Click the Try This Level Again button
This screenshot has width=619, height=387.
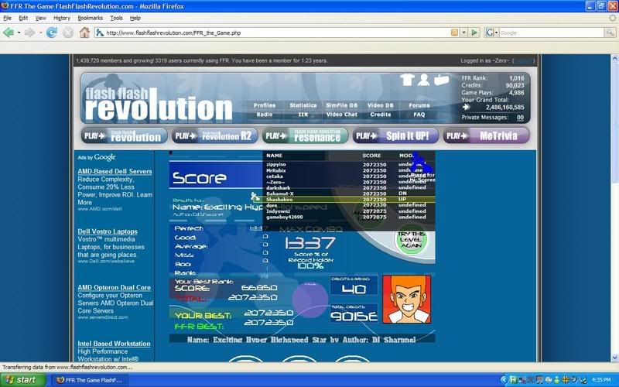click(410, 240)
